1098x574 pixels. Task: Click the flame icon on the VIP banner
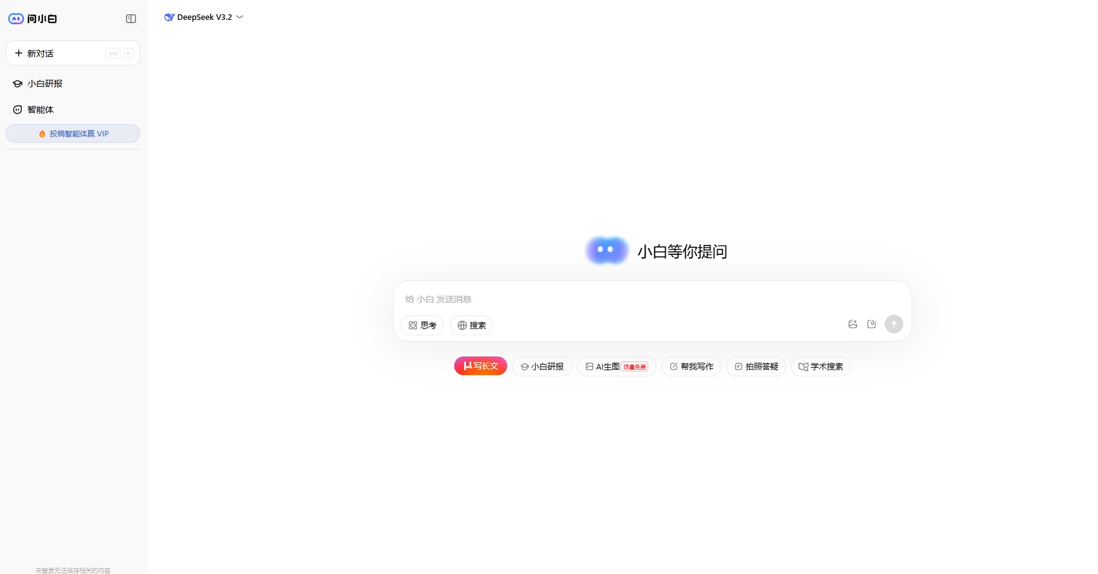coord(41,133)
